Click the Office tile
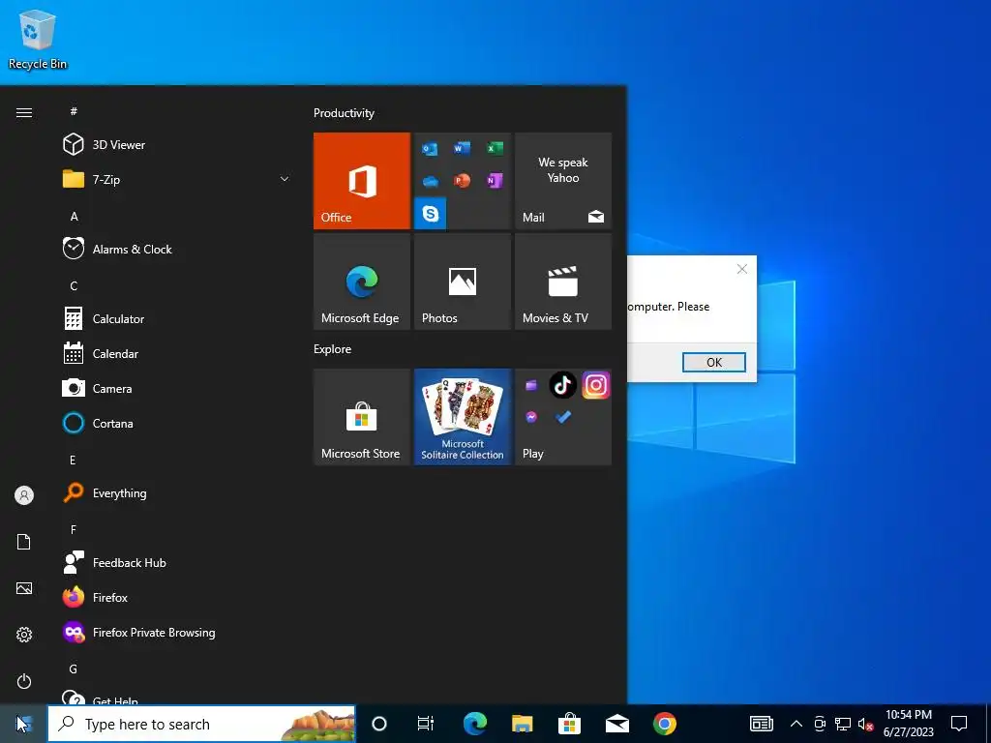The width and height of the screenshot is (991, 743). 362,181
